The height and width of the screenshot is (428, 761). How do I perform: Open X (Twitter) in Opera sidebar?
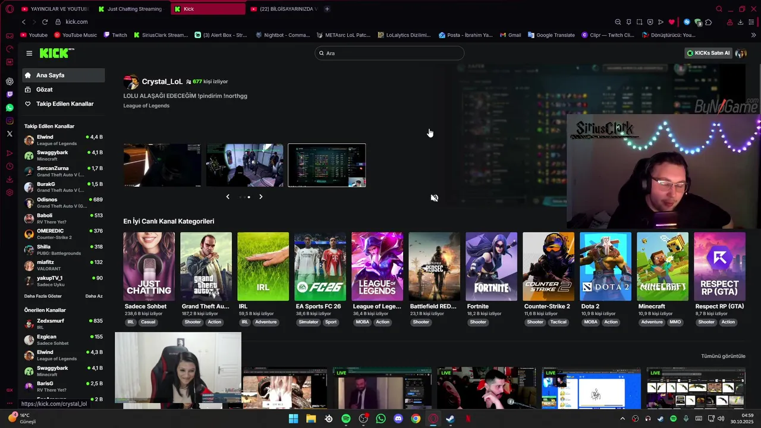[x=10, y=134]
